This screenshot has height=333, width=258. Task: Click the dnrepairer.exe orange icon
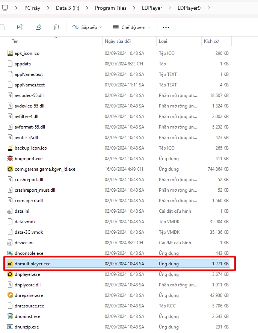tap(10, 295)
